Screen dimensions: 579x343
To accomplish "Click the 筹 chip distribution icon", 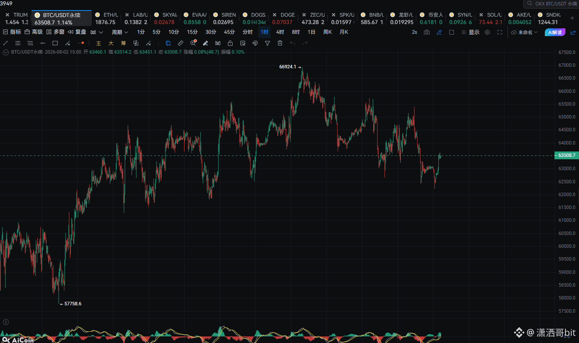I will click(x=123, y=43).
